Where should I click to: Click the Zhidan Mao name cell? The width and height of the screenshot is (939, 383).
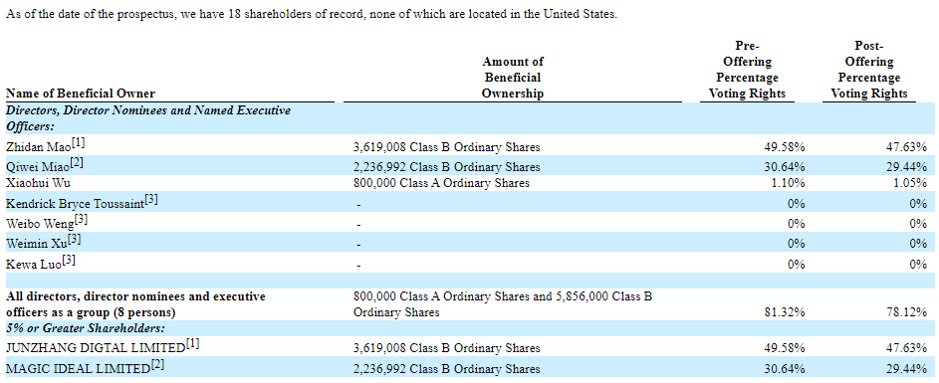tap(46, 145)
